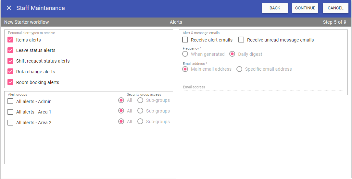Toggle Room booking alerts checkbox
The width and height of the screenshot is (352, 179).
click(10, 82)
